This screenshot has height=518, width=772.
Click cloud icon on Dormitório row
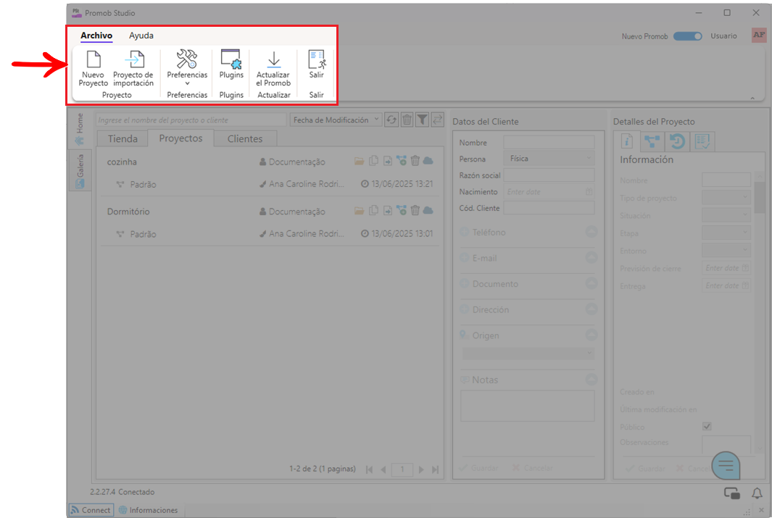pos(428,211)
